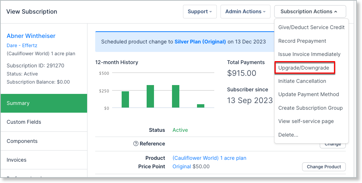Open the Support dropdown
362x183 pixels.
pyautogui.click(x=200, y=11)
